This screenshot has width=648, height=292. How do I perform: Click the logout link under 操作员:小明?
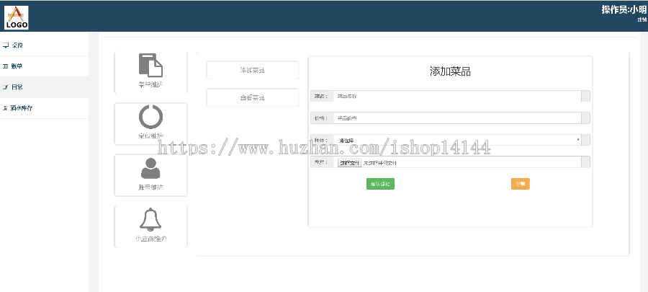(642, 19)
